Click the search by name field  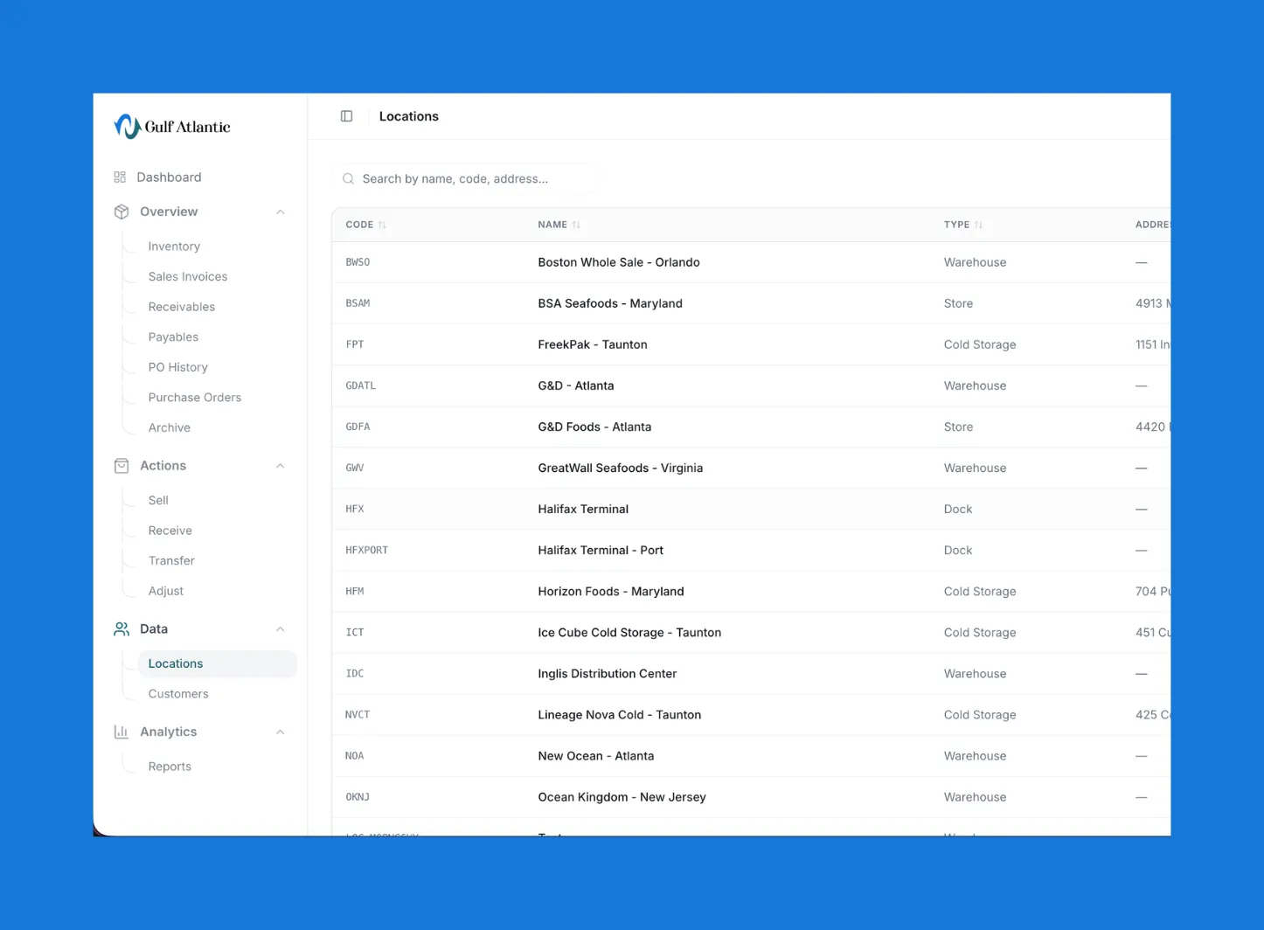point(466,179)
